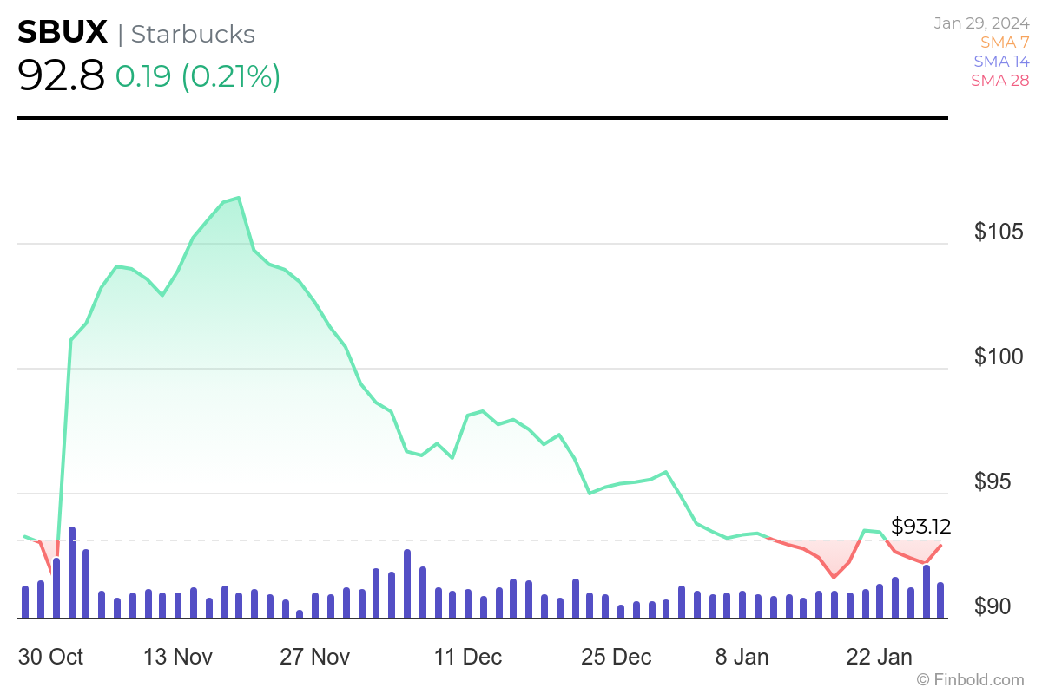
Task: Click the $100 price axis label
Action: tap(999, 357)
